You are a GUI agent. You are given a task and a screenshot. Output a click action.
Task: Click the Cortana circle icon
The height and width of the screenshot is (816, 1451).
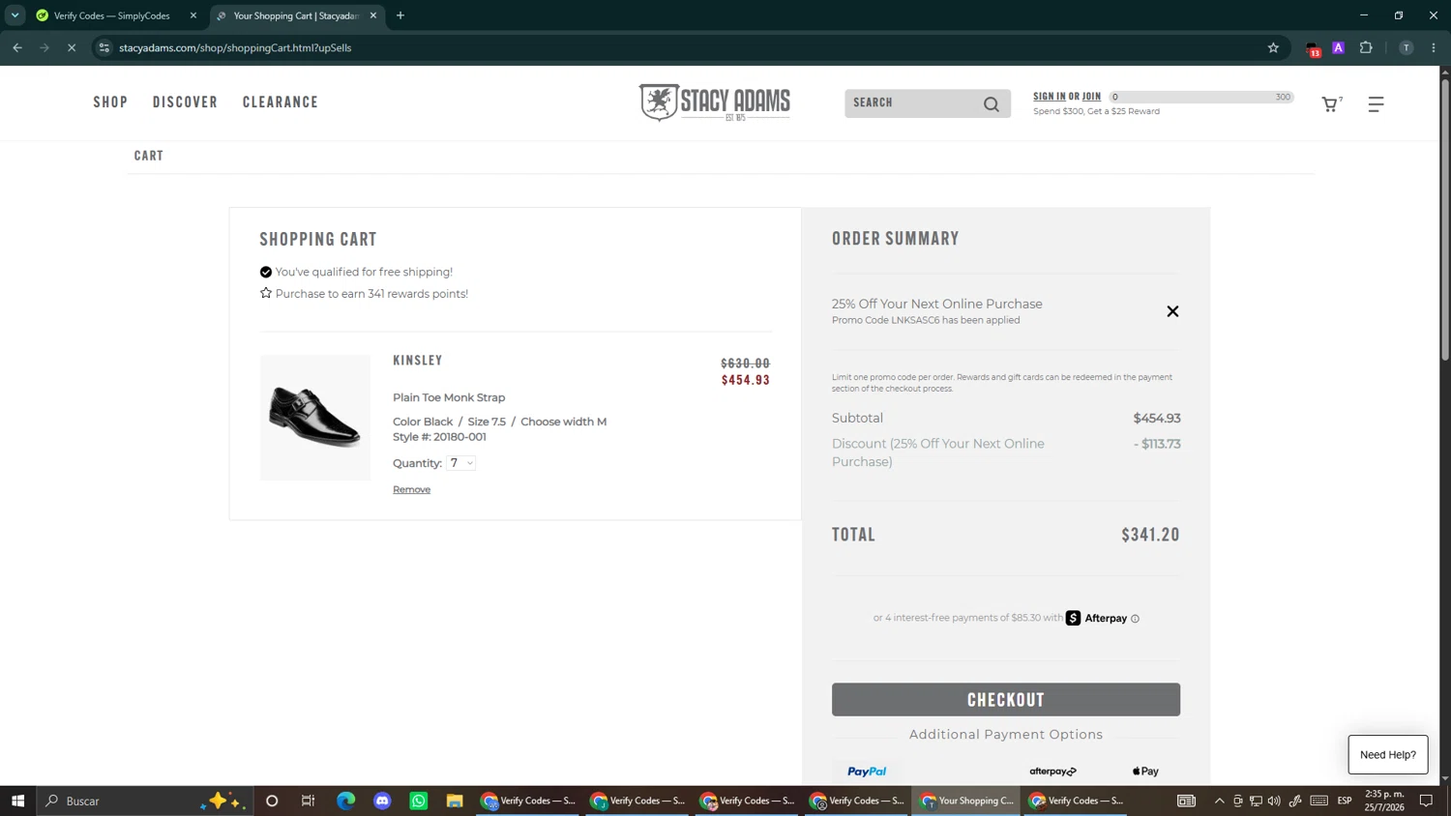pos(272,801)
